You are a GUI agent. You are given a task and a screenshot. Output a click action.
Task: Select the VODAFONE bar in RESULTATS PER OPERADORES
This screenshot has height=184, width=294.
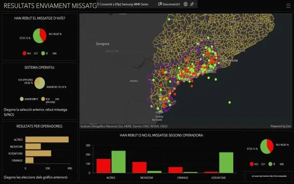click(x=38, y=153)
